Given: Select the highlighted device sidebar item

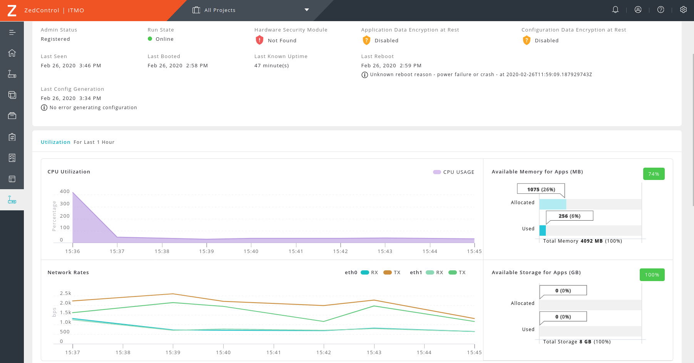Looking at the screenshot, I should [12, 200].
